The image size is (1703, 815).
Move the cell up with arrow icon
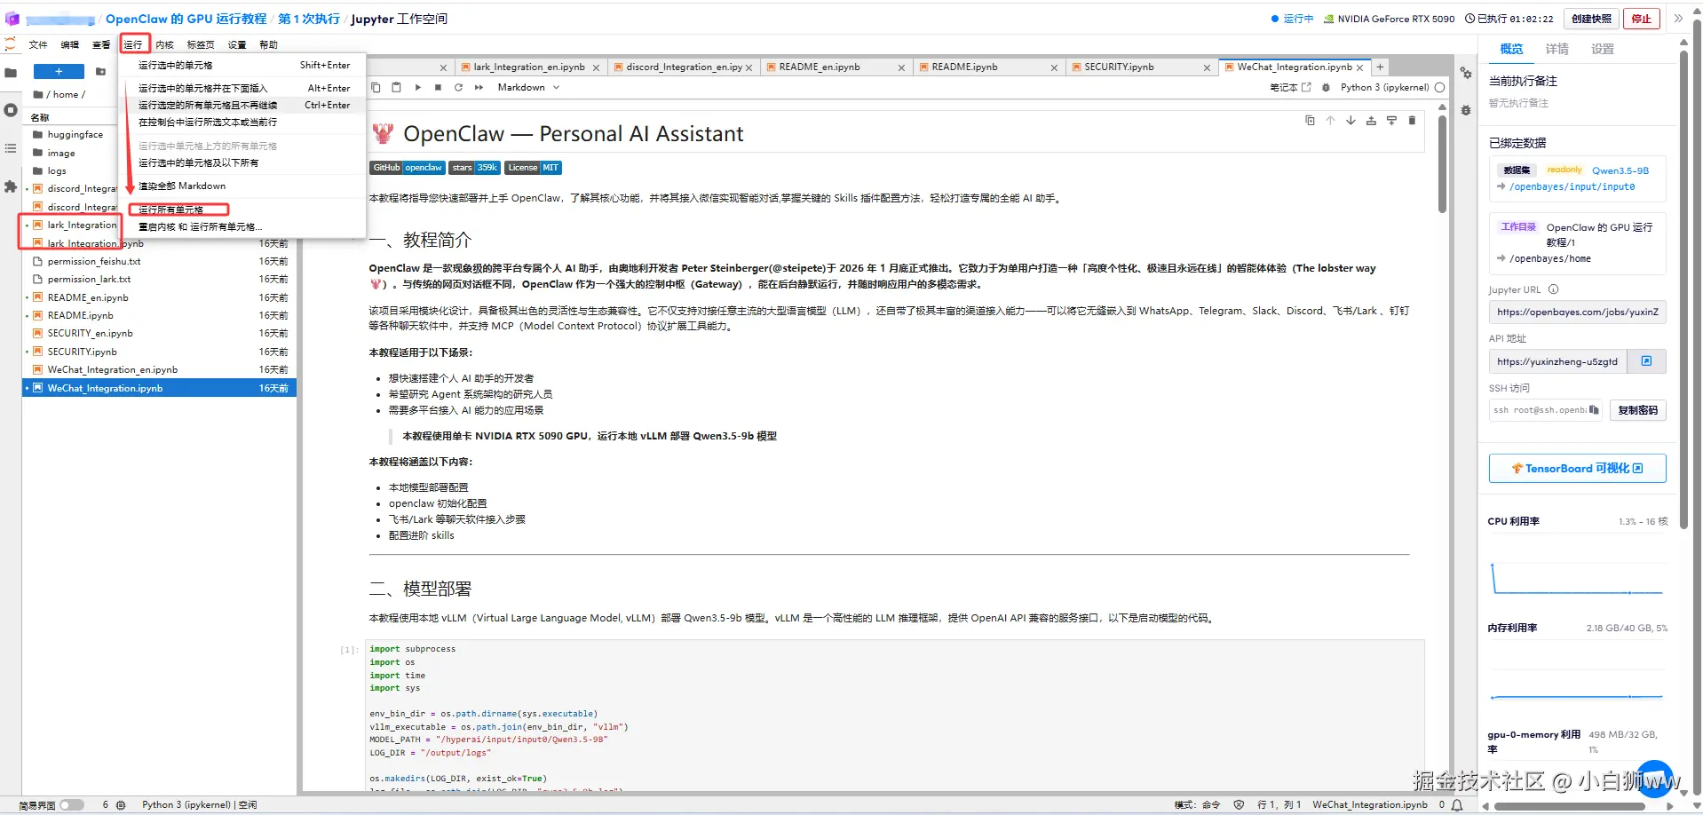pos(1330,121)
